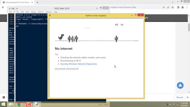Click RESTART line in IDLE Shell
The height and width of the screenshot is (107, 190).
[x=32, y=24]
